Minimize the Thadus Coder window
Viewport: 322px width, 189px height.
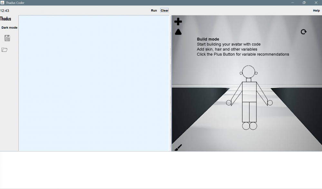pos(292,3)
